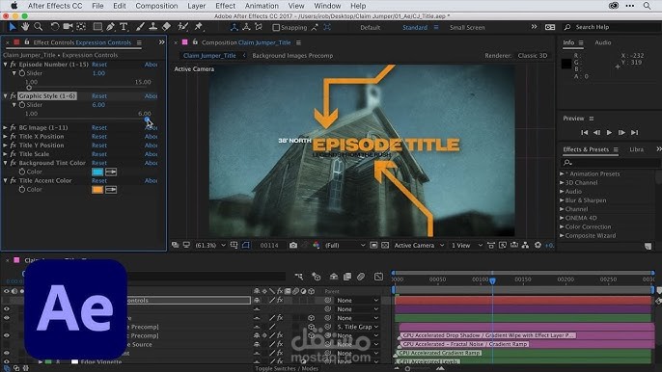
Task: Click the timeline current-time indicator
Action: [492, 280]
